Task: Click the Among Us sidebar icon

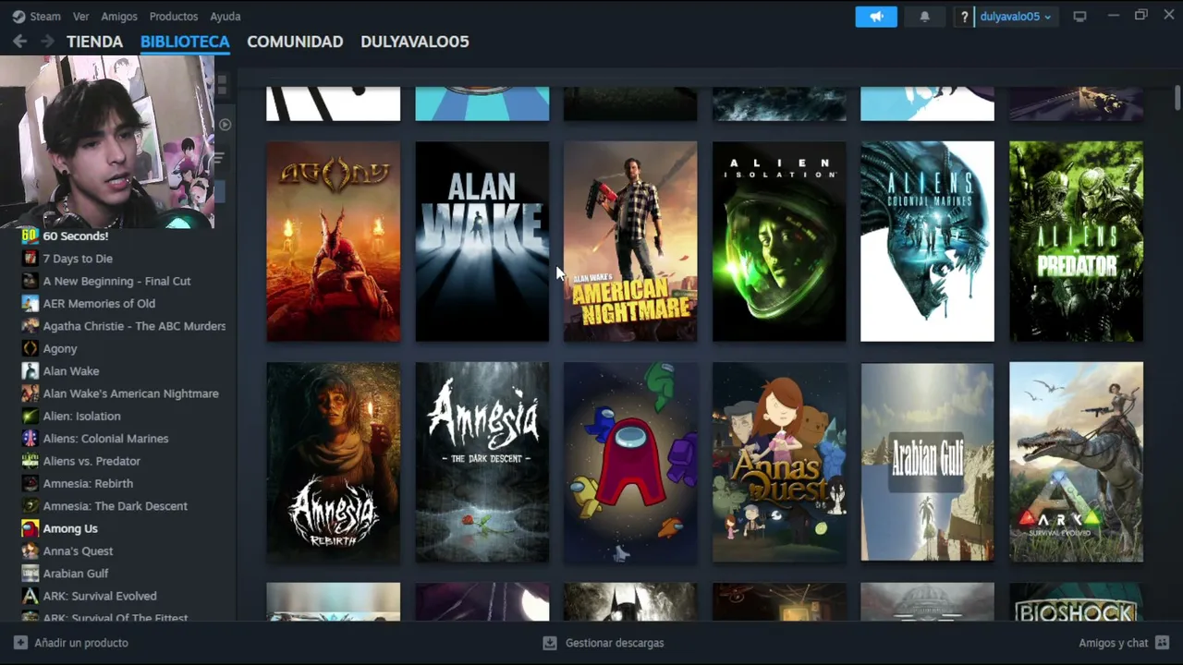Action: pyautogui.click(x=30, y=528)
